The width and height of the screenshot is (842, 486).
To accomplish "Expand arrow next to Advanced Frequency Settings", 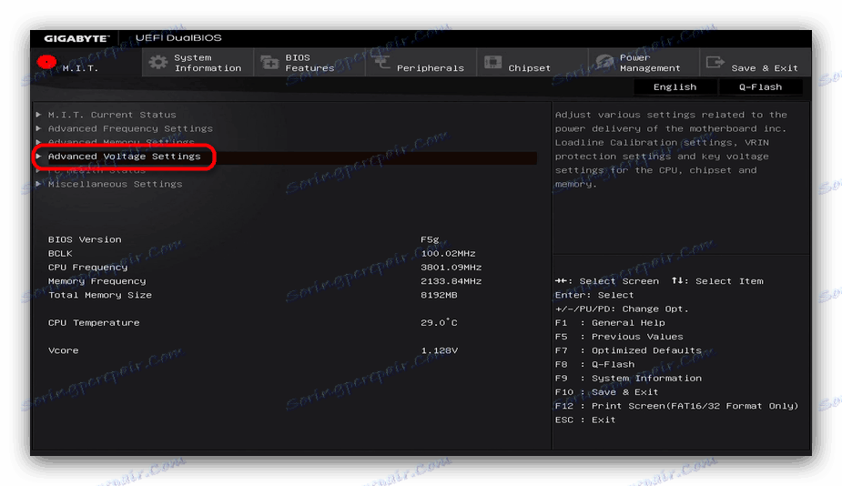I will [x=38, y=128].
